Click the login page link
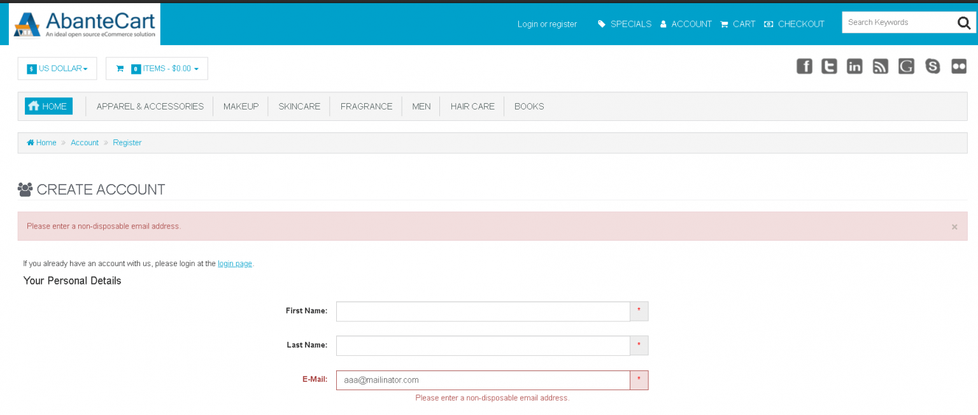978x415 pixels. (235, 264)
